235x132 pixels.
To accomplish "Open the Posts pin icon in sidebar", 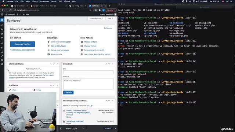I will tap(2, 25).
